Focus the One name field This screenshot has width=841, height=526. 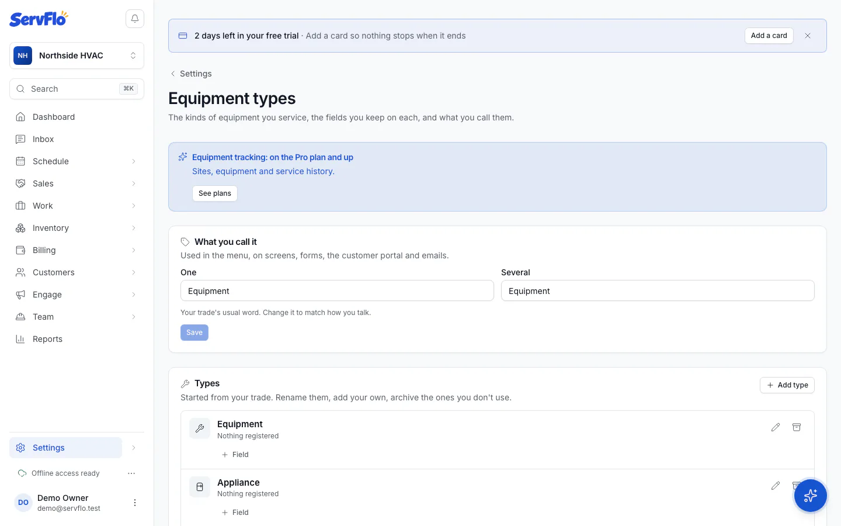click(x=337, y=291)
